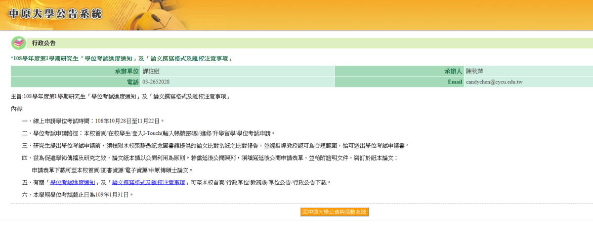Click the 課註組 unit value

151,72
